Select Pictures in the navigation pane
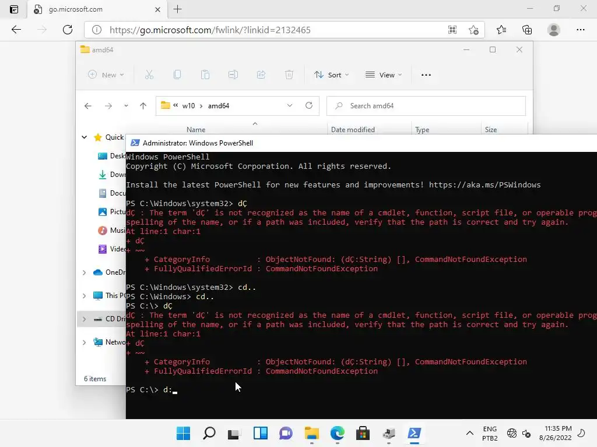Viewport: 597px width, 447px height. coord(111,212)
